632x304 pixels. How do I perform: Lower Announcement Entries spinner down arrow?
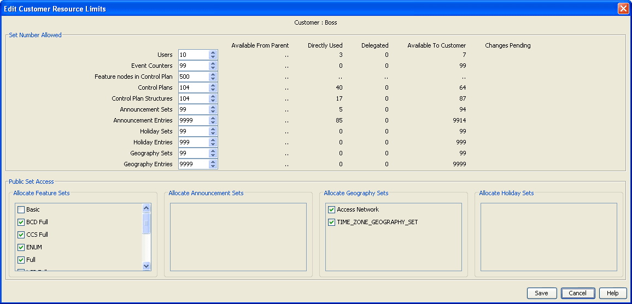coord(213,122)
